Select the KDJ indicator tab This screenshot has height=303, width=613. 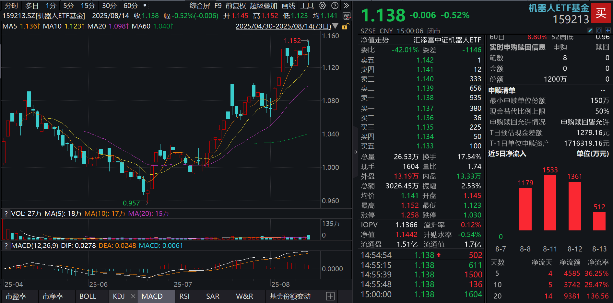click(x=119, y=296)
